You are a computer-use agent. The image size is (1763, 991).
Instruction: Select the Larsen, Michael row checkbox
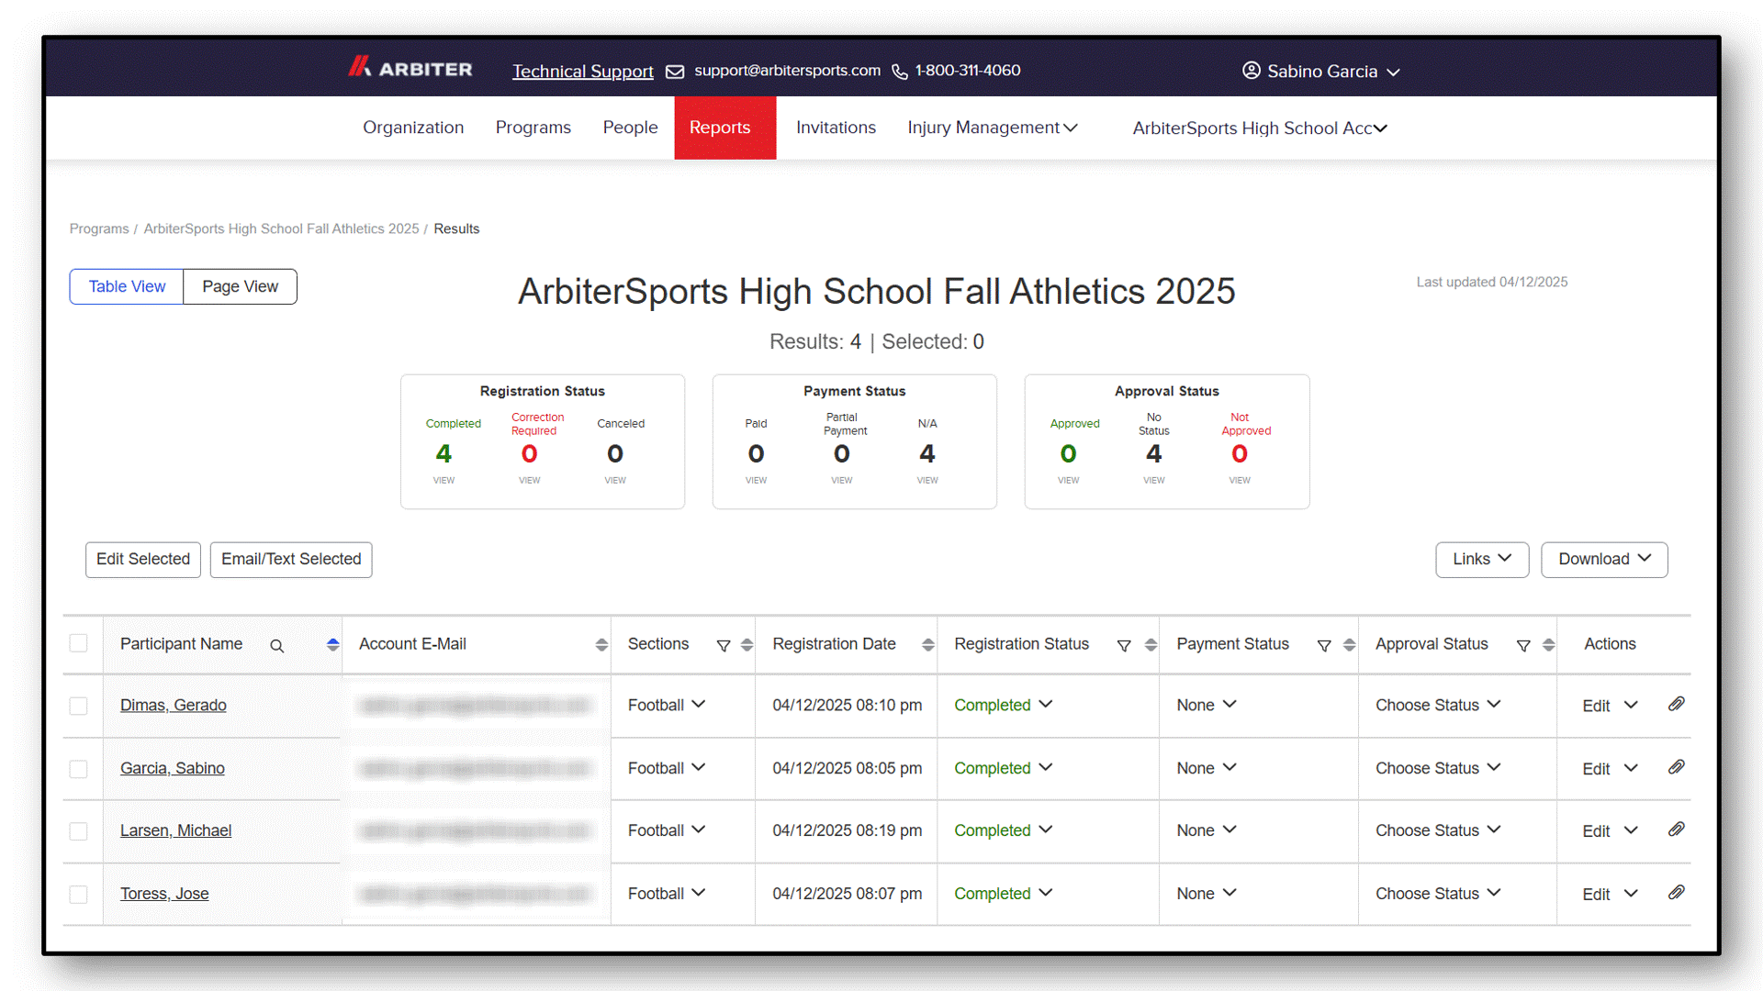pos(79,831)
